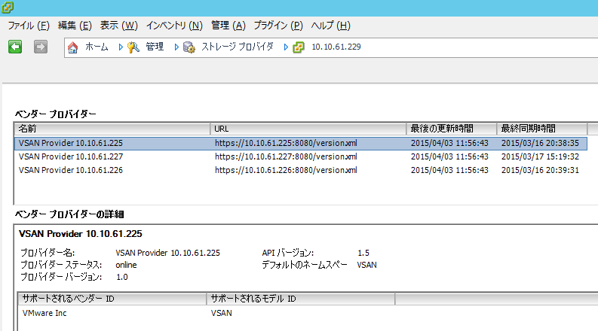Click URL https://10.10.61.226:8080/version.xml
Screen dimensions: 598x331
tap(286, 170)
